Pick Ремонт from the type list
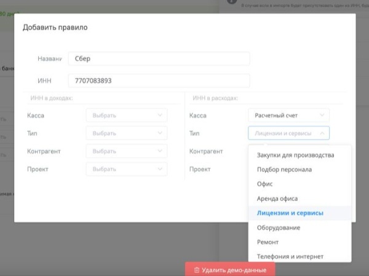Screen dimensions: 369x276 300,242
